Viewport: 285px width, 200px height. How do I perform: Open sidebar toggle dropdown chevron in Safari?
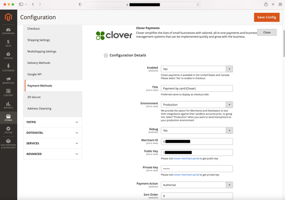26,4
